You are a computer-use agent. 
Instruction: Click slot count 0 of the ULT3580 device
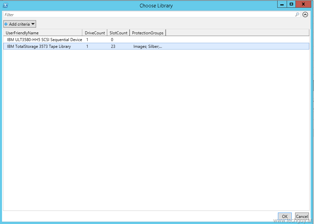tap(112, 40)
